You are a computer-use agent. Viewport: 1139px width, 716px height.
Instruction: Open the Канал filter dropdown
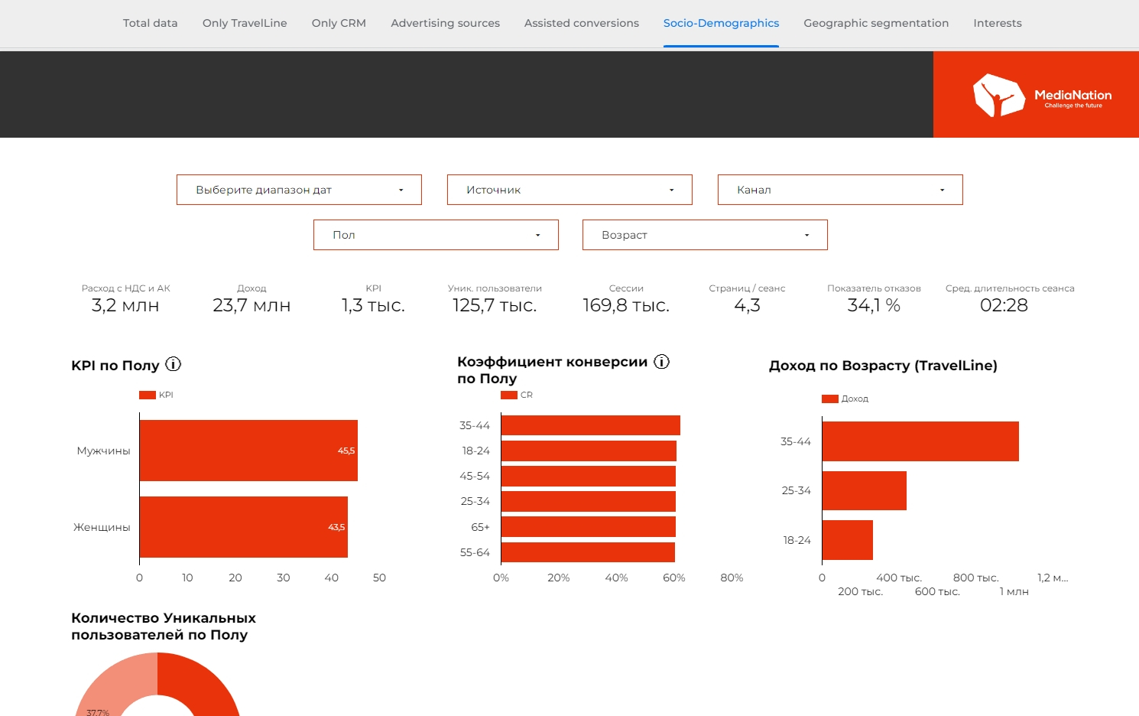[840, 190]
